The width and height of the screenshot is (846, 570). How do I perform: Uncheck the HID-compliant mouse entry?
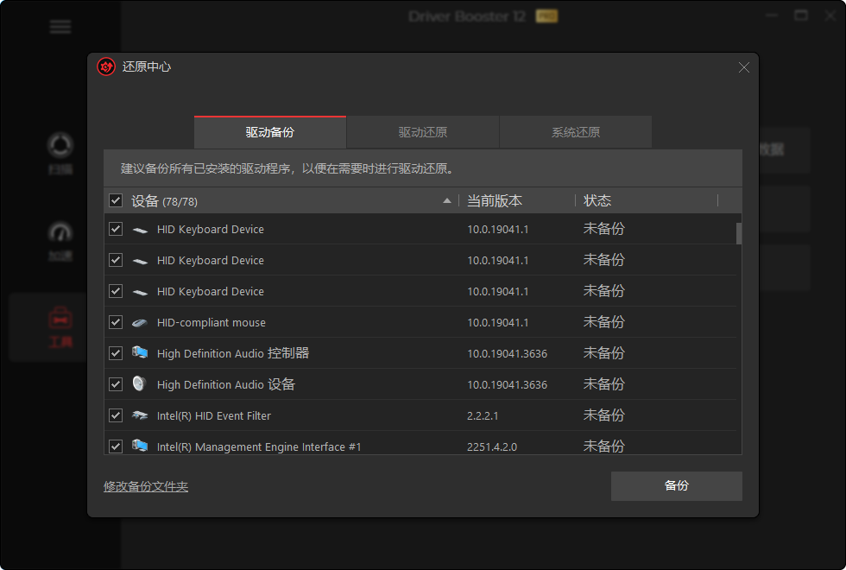click(115, 322)
